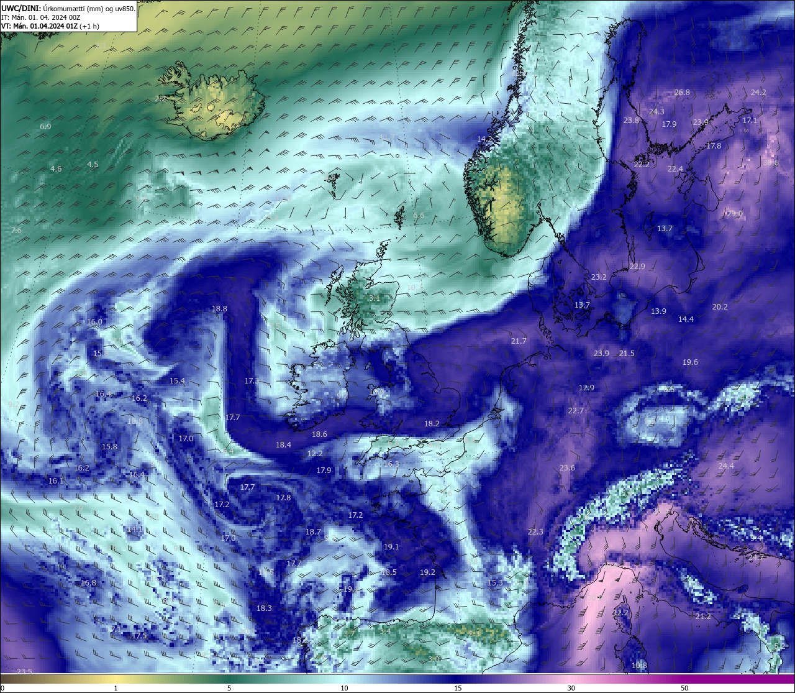795x693 pixels.
Task: Click the 14.2 value off Norway coast
Action: (484, 139)
